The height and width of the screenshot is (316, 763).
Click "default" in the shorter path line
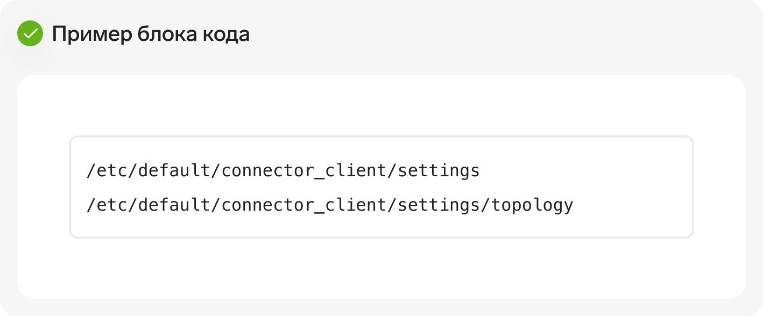[x=175, y=171]
